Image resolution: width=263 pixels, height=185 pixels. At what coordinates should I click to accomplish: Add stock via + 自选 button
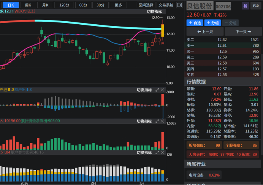pos(195,23)
